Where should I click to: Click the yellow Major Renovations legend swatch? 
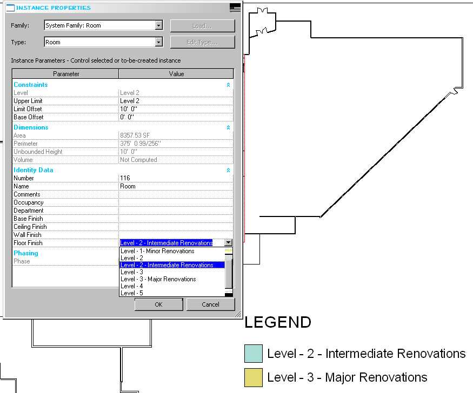coord(254,377)
